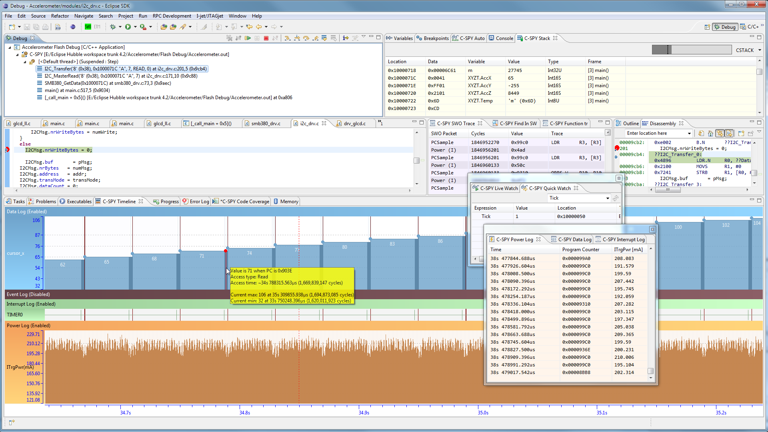Select the XYZT.AccZ row in Stack view
768x432 pixels.
[x=570, y=93]
